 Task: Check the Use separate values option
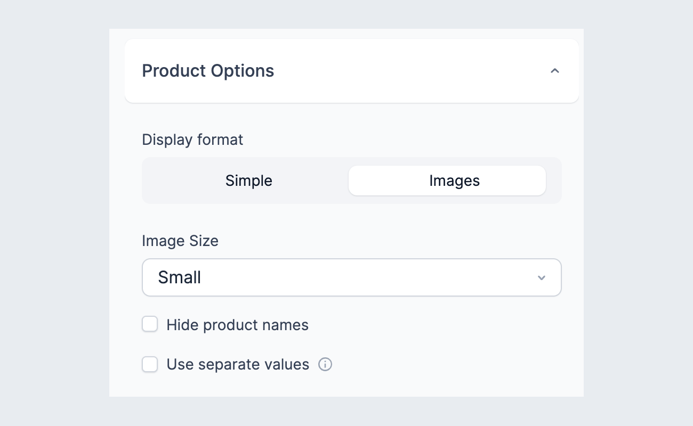[150, 364]
